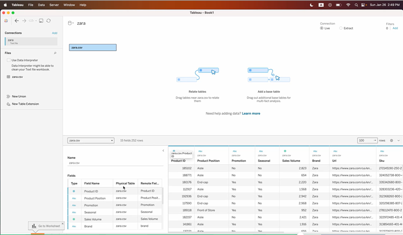The image size is (403, 235).
Task: Collapse the metadata pane with left chevron
Action: 163,151
